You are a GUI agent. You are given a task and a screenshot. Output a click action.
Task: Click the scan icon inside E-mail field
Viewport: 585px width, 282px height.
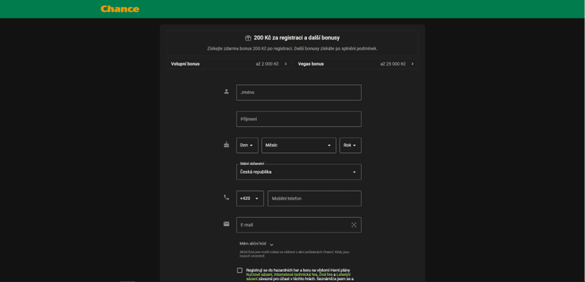(x=353, y=225)
